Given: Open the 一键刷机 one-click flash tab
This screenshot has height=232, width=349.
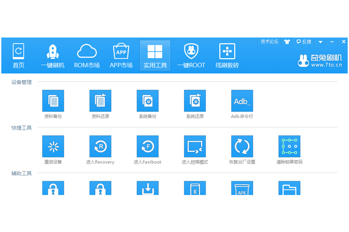Looking at the screenshot, I should click(x=53, y=56).
